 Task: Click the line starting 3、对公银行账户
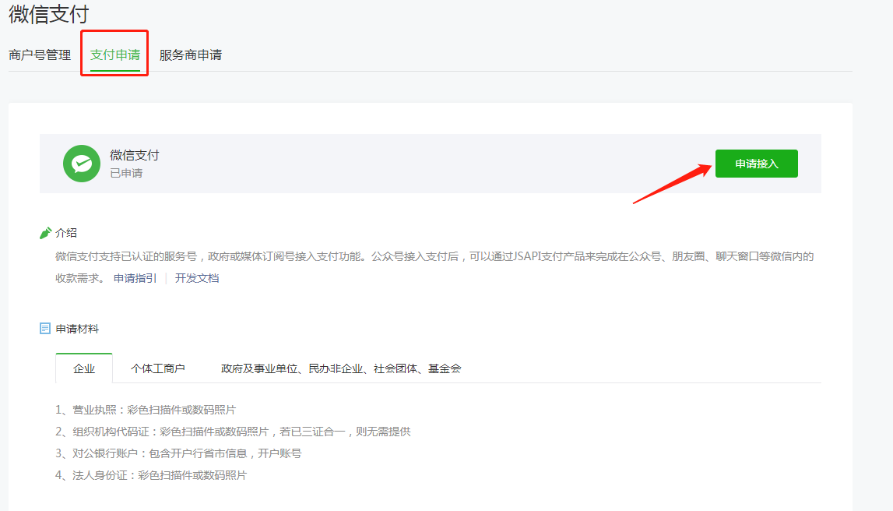pyautogui.click(x=178, y=453)
